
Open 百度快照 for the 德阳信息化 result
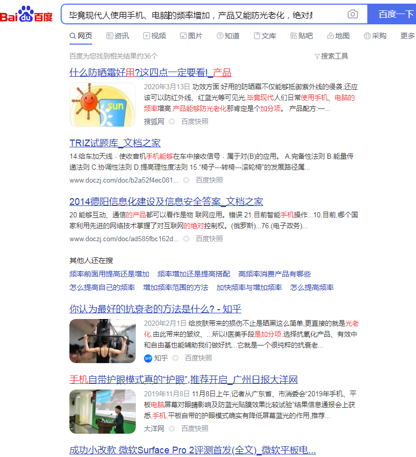[x=209, y=239]
